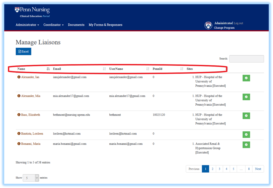Click the Excel export button
Screen dimensions: 273x188
(x=23, y=51)
